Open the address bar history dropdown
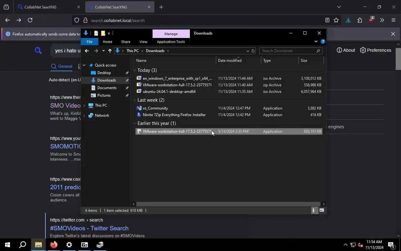 tap(247, 51)
